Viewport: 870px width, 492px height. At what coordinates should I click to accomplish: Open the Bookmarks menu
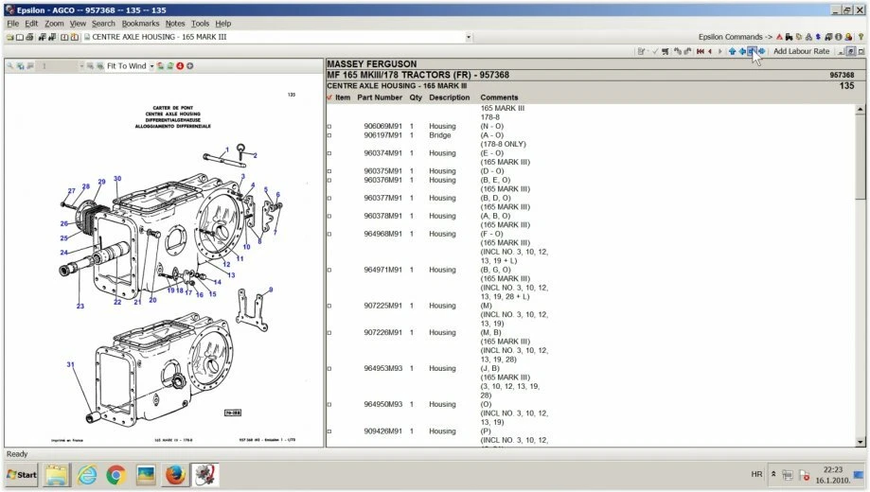(x=140, y=24)
